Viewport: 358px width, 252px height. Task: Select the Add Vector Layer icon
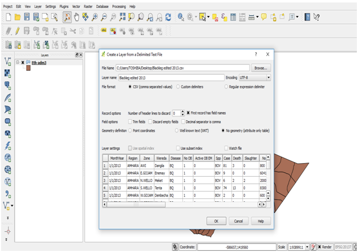point(8,61)
